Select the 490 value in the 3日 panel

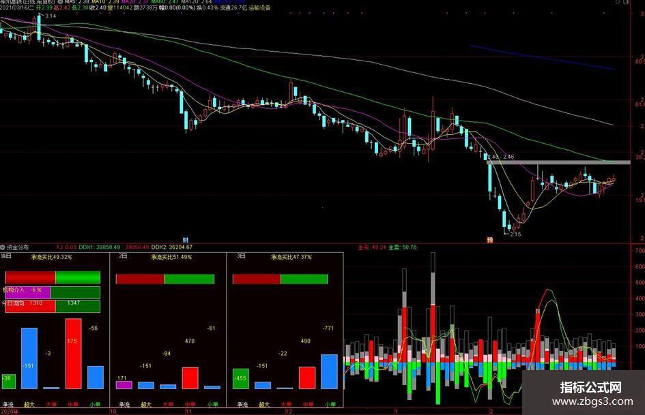[x=306, y=341]
